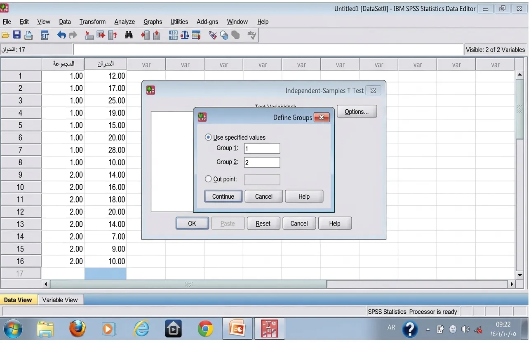Click the Split File toolbar icon
The image size is (531, 343).
[173, 35]
